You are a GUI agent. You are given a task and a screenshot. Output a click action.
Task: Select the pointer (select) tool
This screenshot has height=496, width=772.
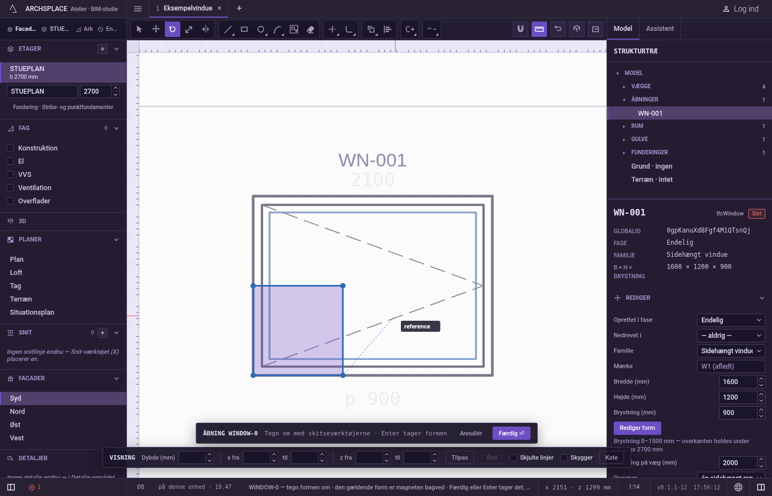tap(140, 29)
